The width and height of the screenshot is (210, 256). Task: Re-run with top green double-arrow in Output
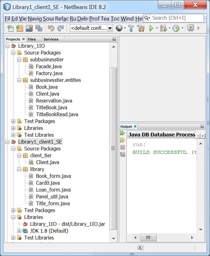(x=122, y=133)
